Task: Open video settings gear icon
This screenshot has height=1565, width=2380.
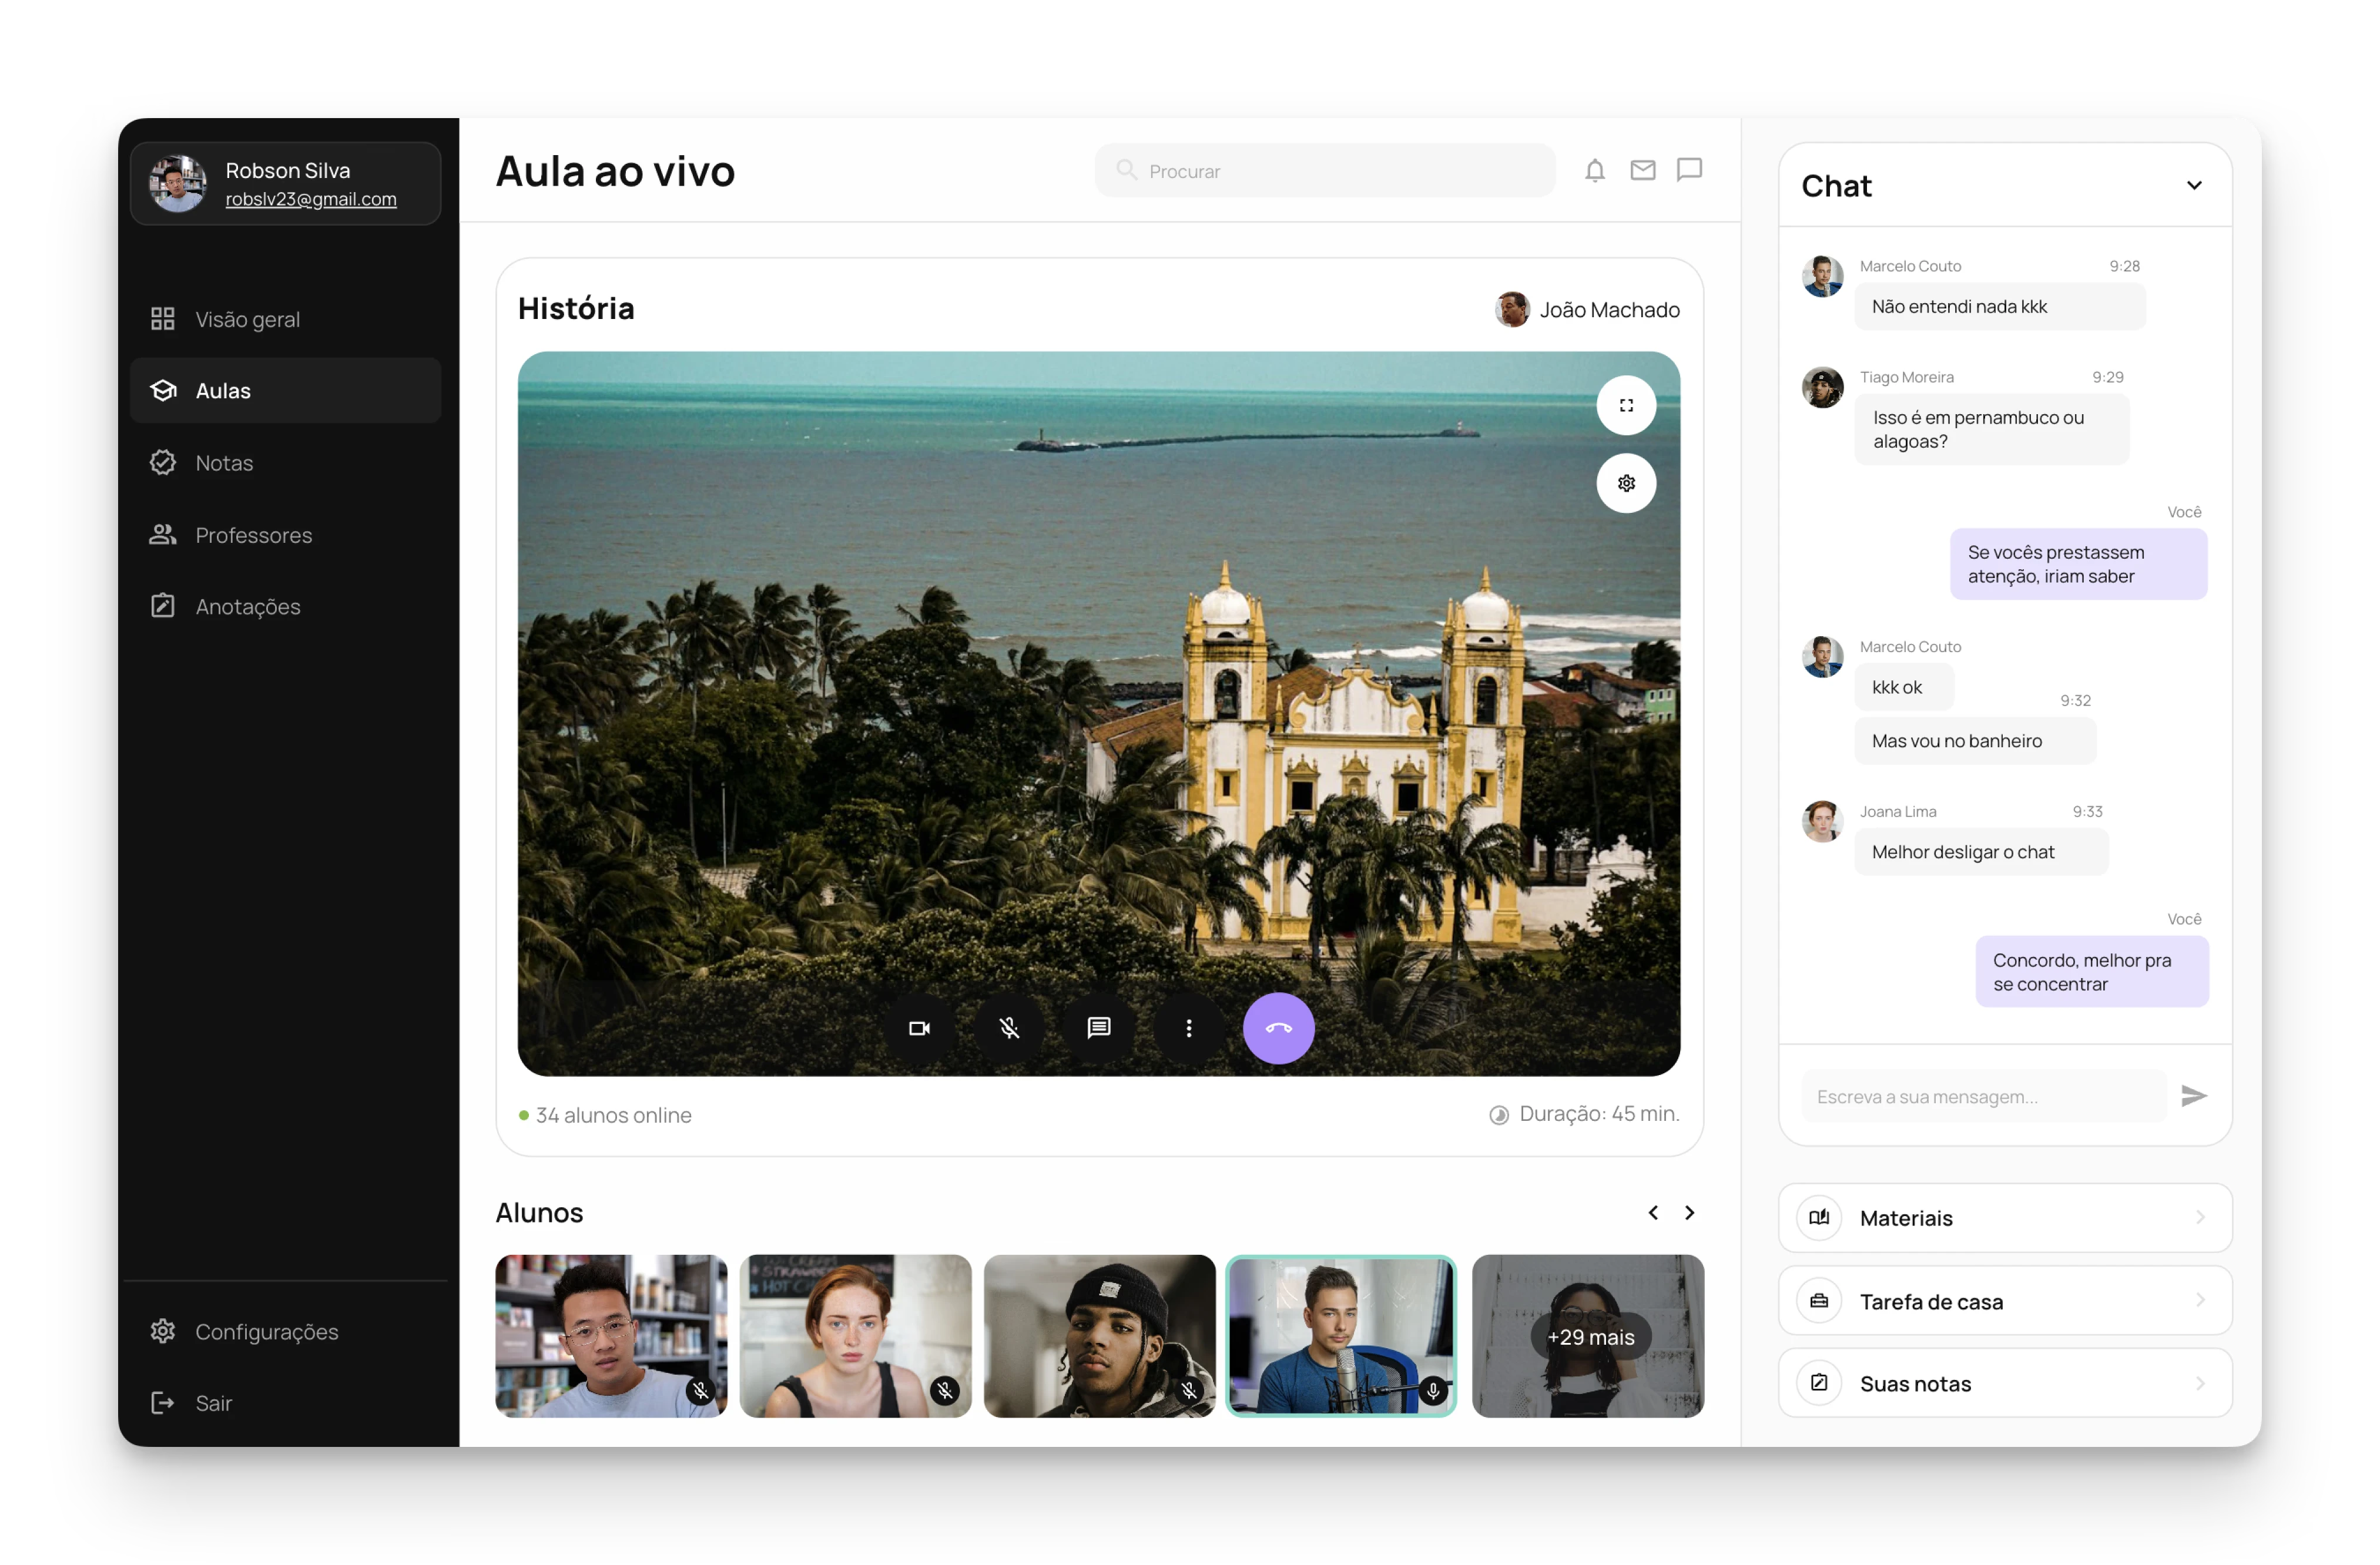Action: [x=1626, y=483]
